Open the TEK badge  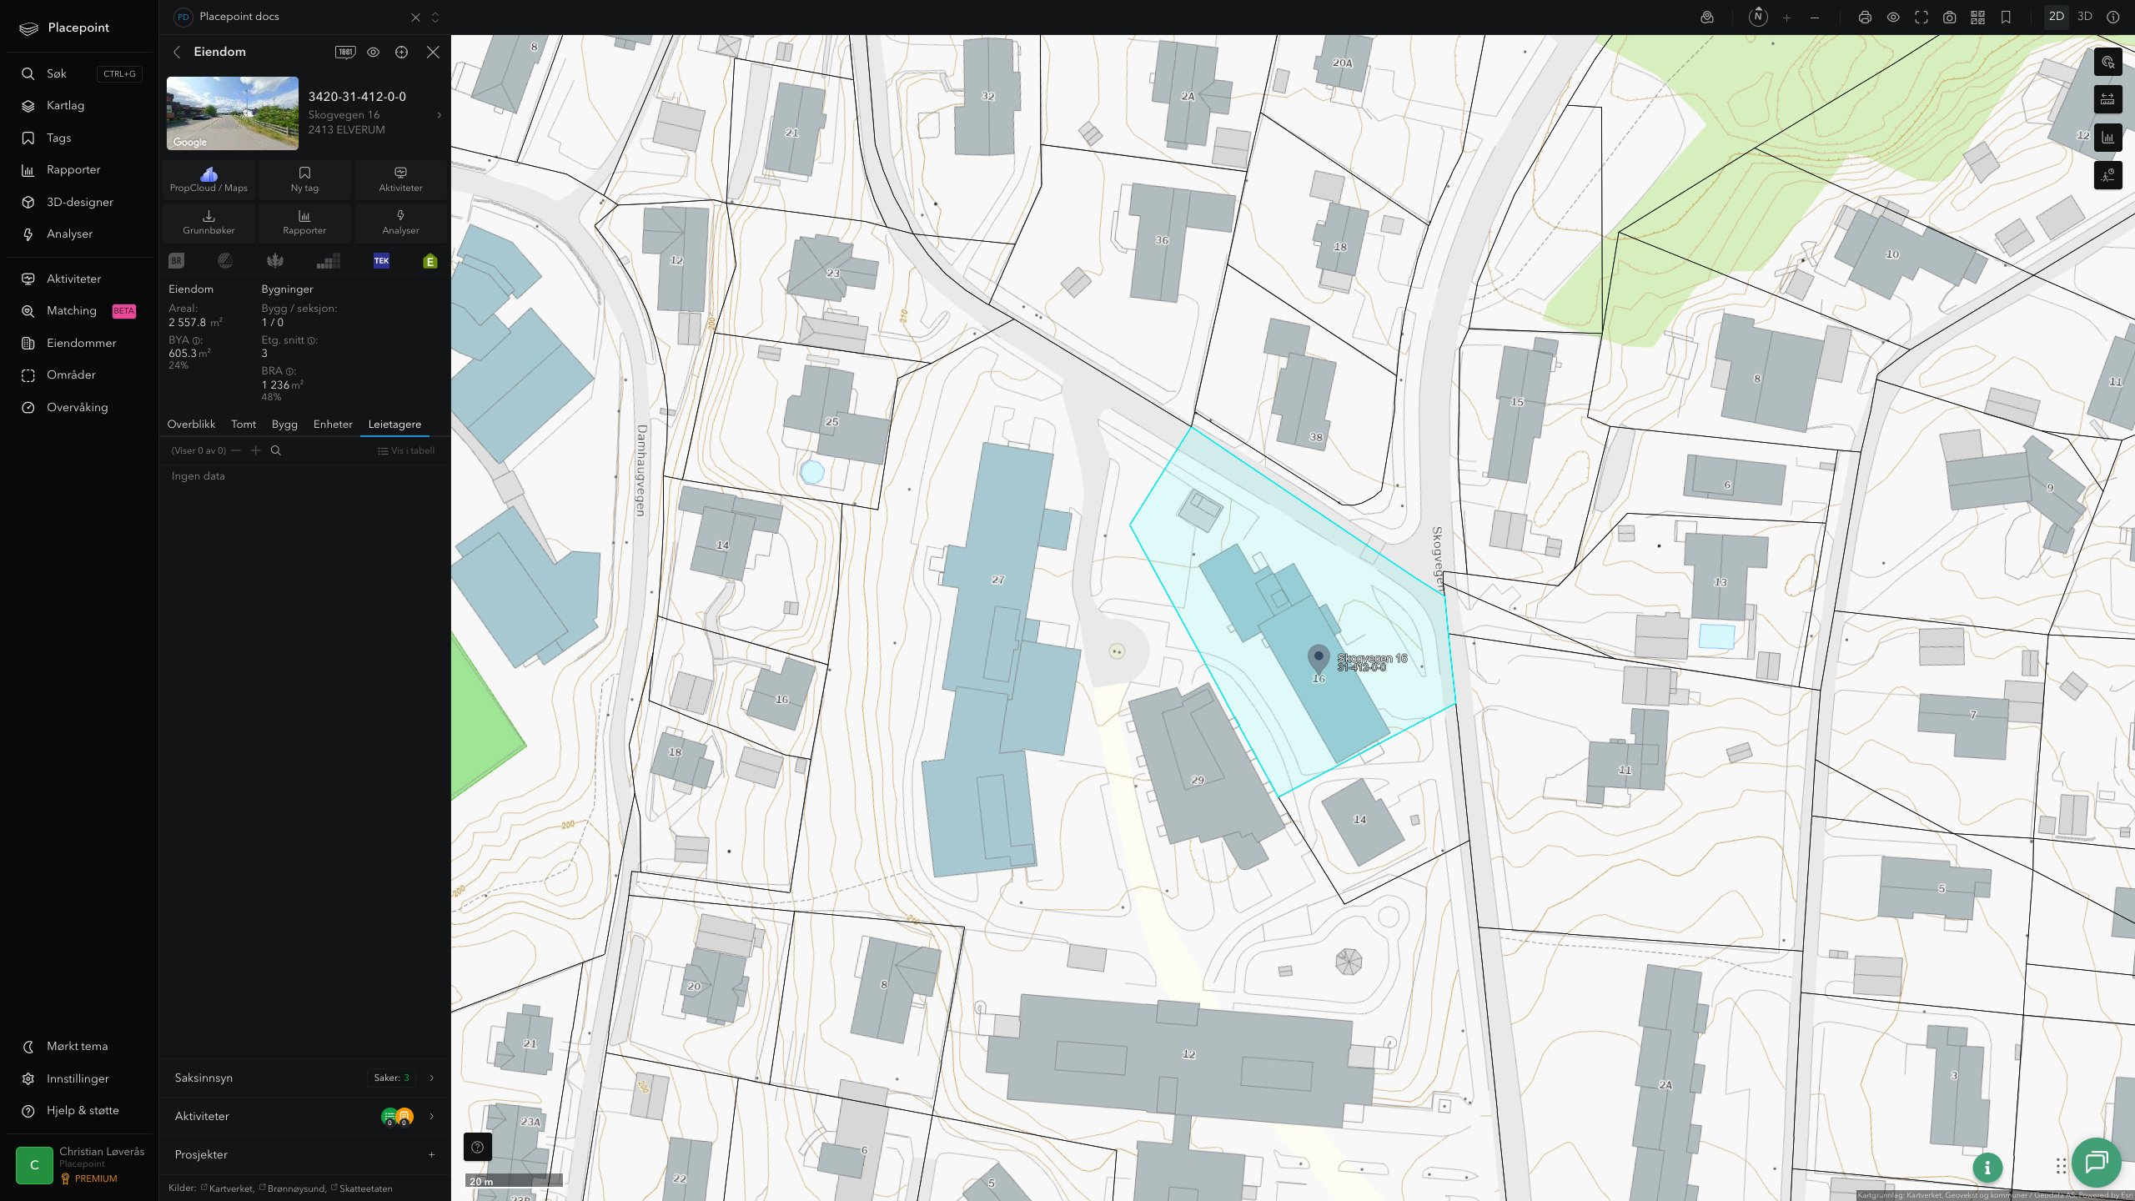click(x=381, y=261)
